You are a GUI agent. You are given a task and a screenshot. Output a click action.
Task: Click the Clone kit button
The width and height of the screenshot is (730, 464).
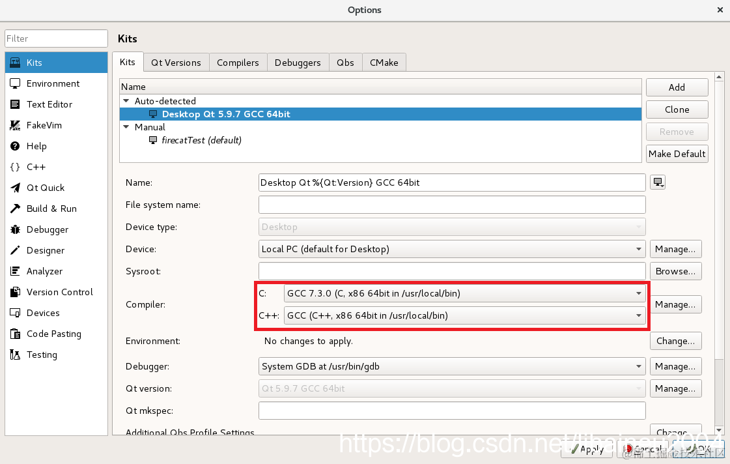pyautogui.click(x=677, y=109)
